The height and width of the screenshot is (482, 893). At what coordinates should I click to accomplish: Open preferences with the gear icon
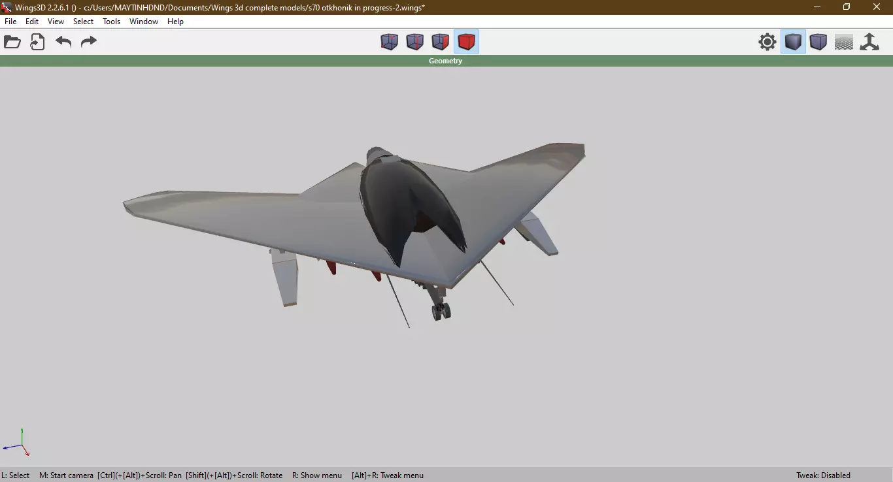767,42
